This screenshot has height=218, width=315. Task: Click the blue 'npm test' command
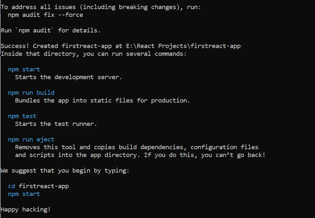click(22, 116)
